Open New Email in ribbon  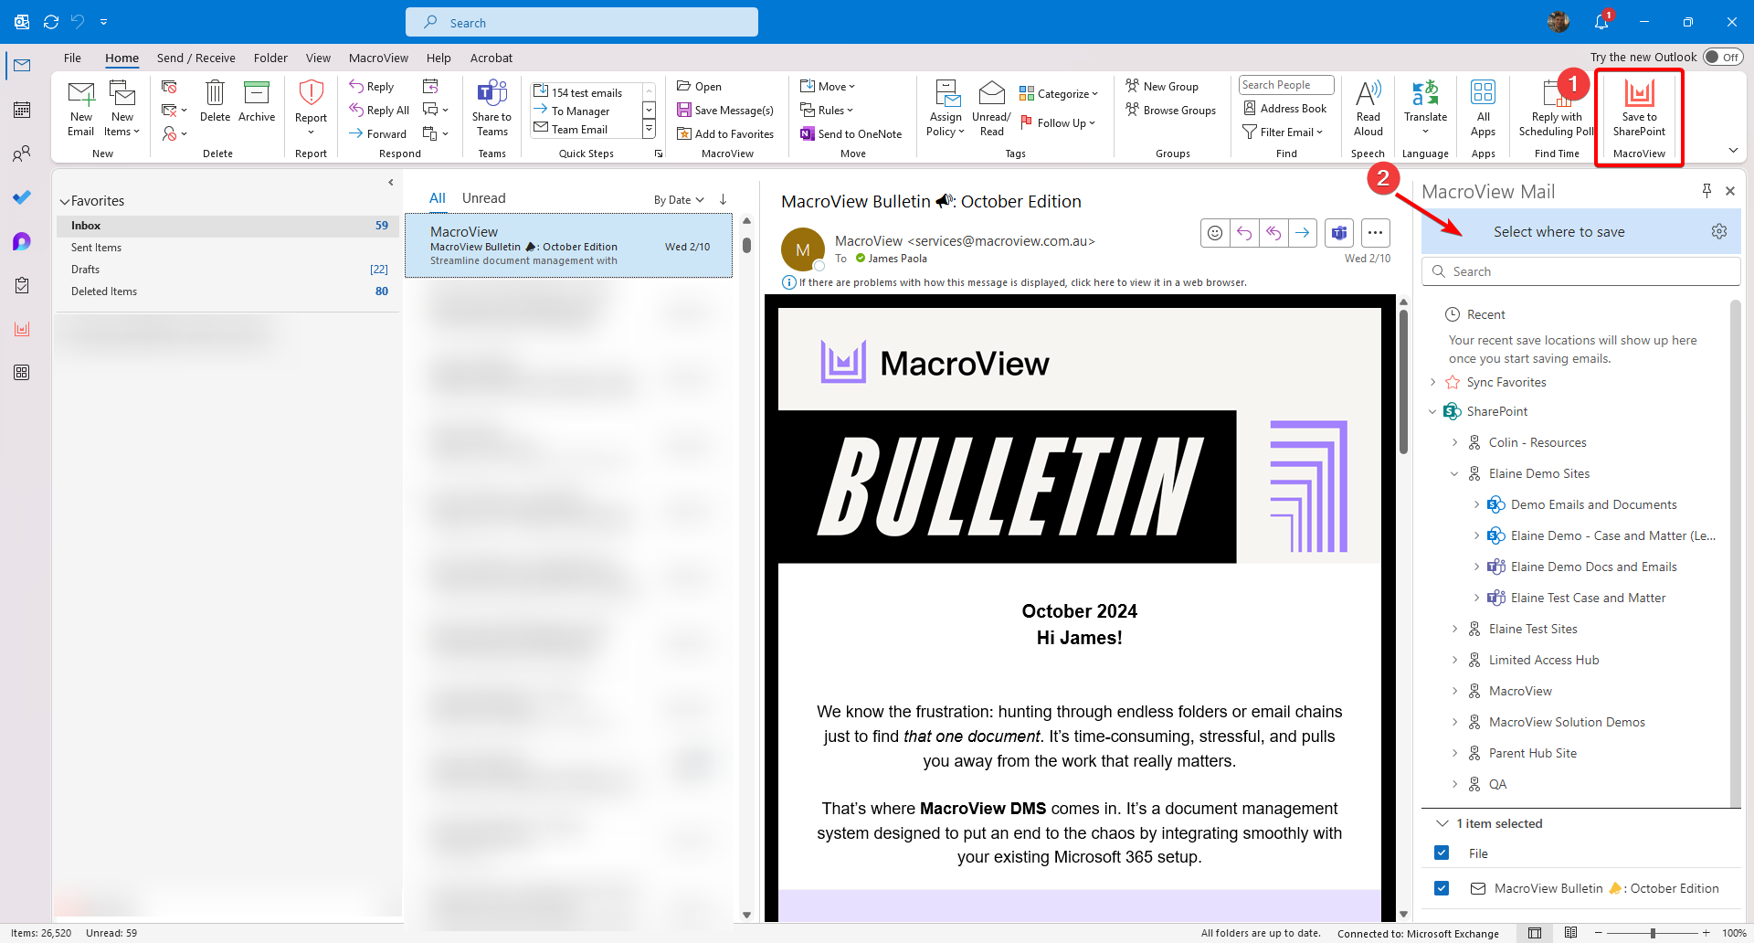point(81,108)
